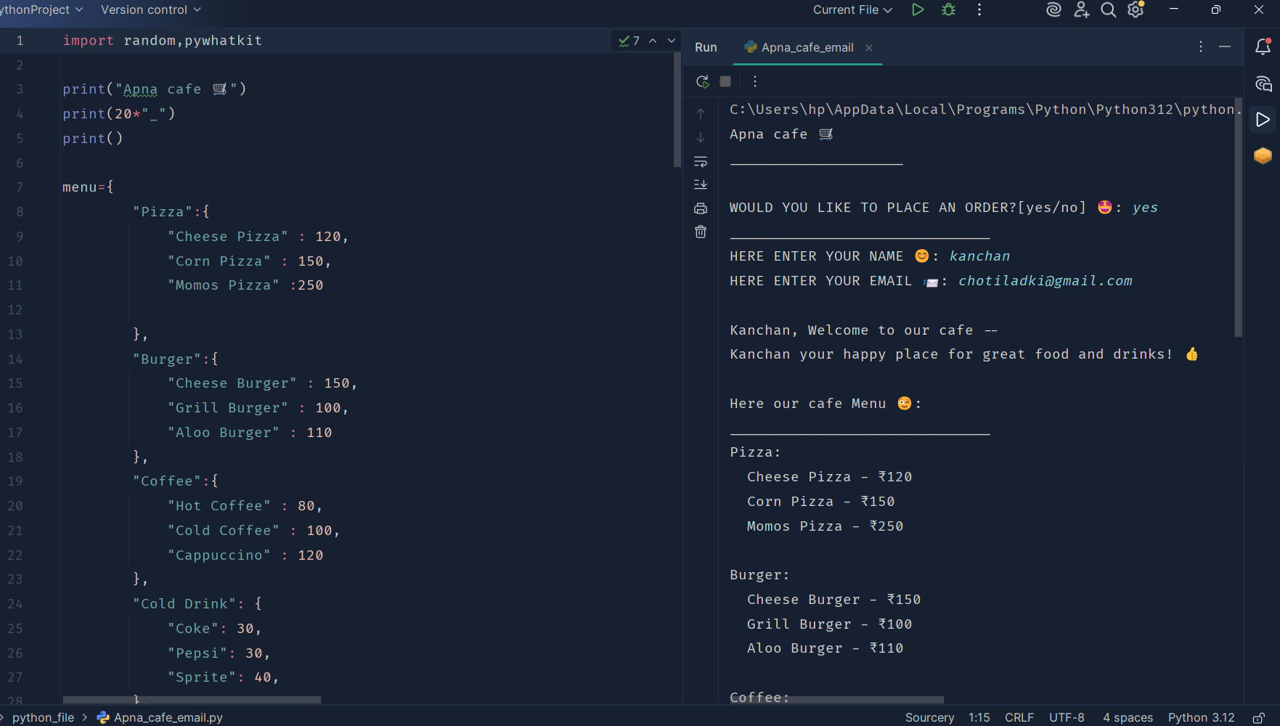Open the Version control dropdown
The image size is (1280, 726).
[x=150, y=9]
